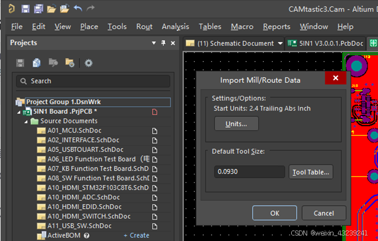Image resolution: width=378 pixels, height=241 pixels.
Task: Select A07_KB Function Test Board schematic
Action: click(98, 168)
